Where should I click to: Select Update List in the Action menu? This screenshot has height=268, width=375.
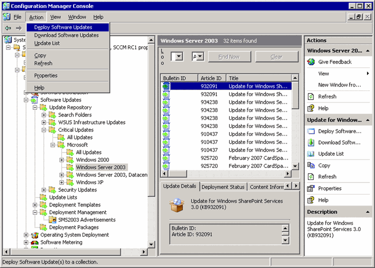point(67,43)
